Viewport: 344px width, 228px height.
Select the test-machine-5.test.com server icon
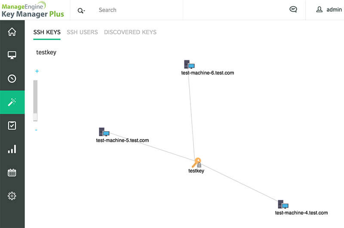104,132
